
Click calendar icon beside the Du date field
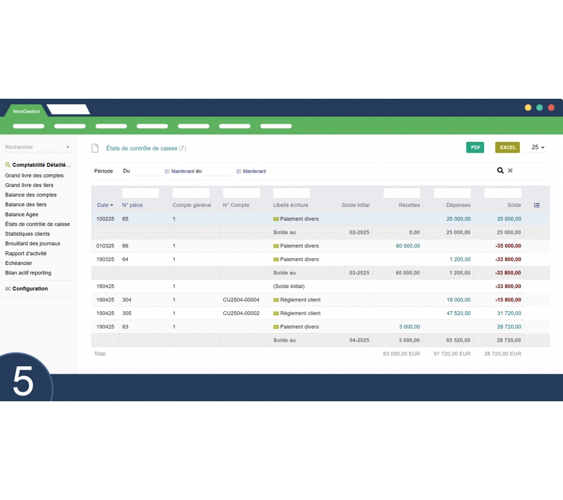click(167, 171)
